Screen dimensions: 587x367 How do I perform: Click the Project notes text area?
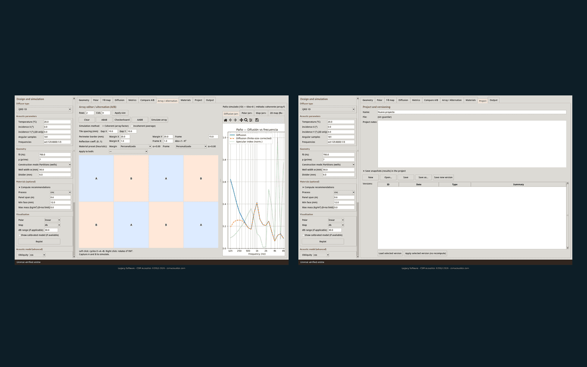pos(472,143)
